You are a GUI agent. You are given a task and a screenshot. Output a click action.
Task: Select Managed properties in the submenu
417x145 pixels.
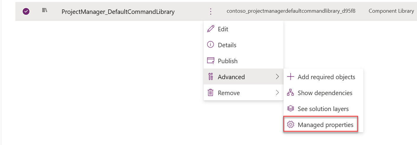click(325, 125)
